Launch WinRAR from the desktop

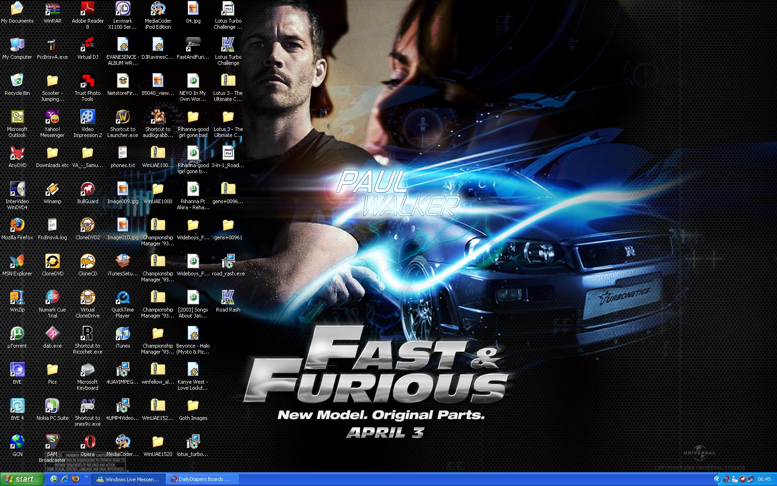[x=52, y=13]
